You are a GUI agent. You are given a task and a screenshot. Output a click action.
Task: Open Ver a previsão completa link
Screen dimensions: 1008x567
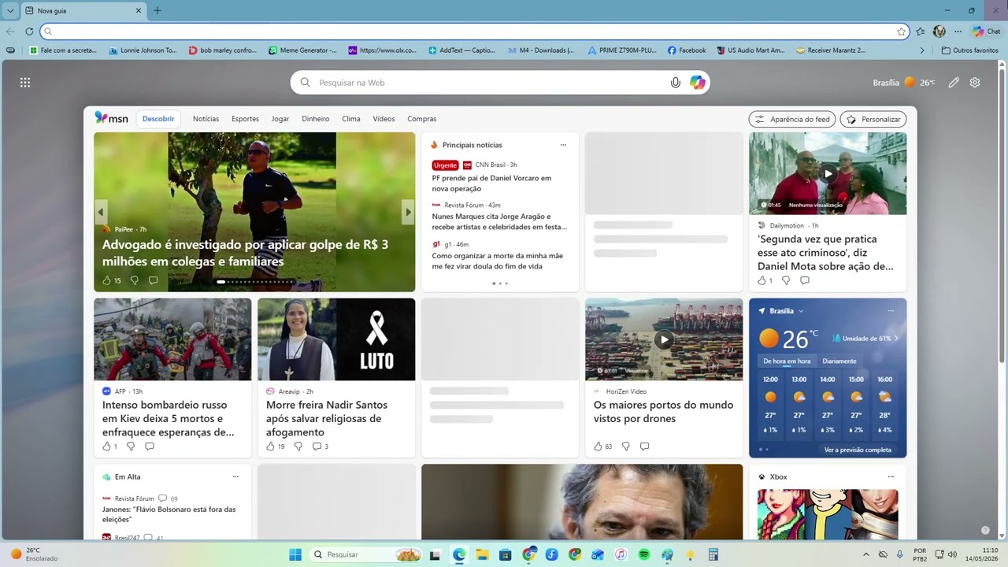(858, 450)
